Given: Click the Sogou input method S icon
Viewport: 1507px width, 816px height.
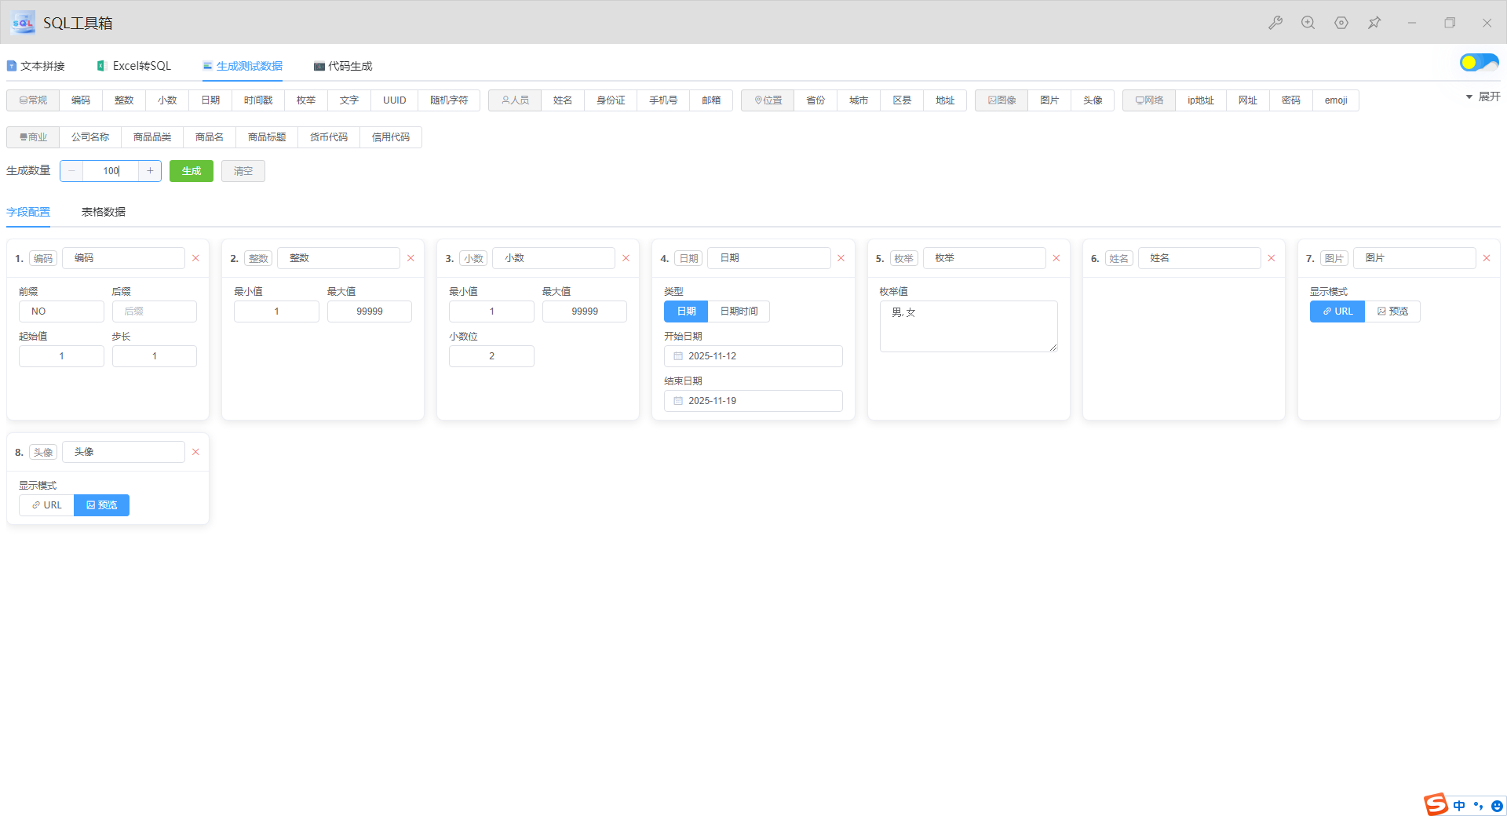Looking at the screenshot, I should [1436, 804].
